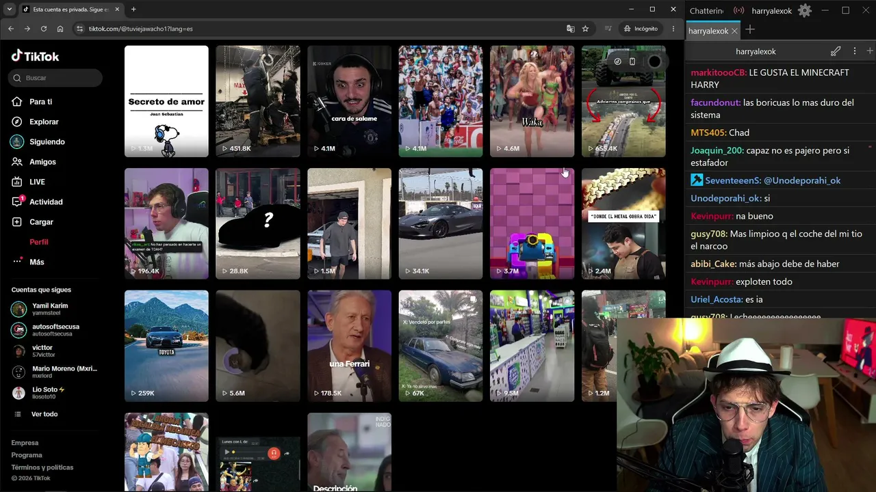Open the Amigos page
Image resolution: width=876 pixels, height=492 pixels.
point(42,162)
